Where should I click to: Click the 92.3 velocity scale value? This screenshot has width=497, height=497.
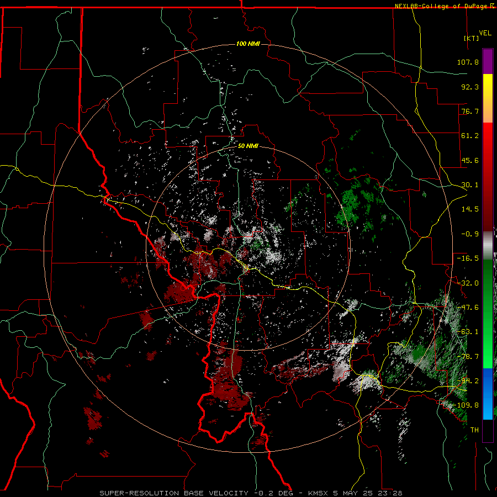470,87
